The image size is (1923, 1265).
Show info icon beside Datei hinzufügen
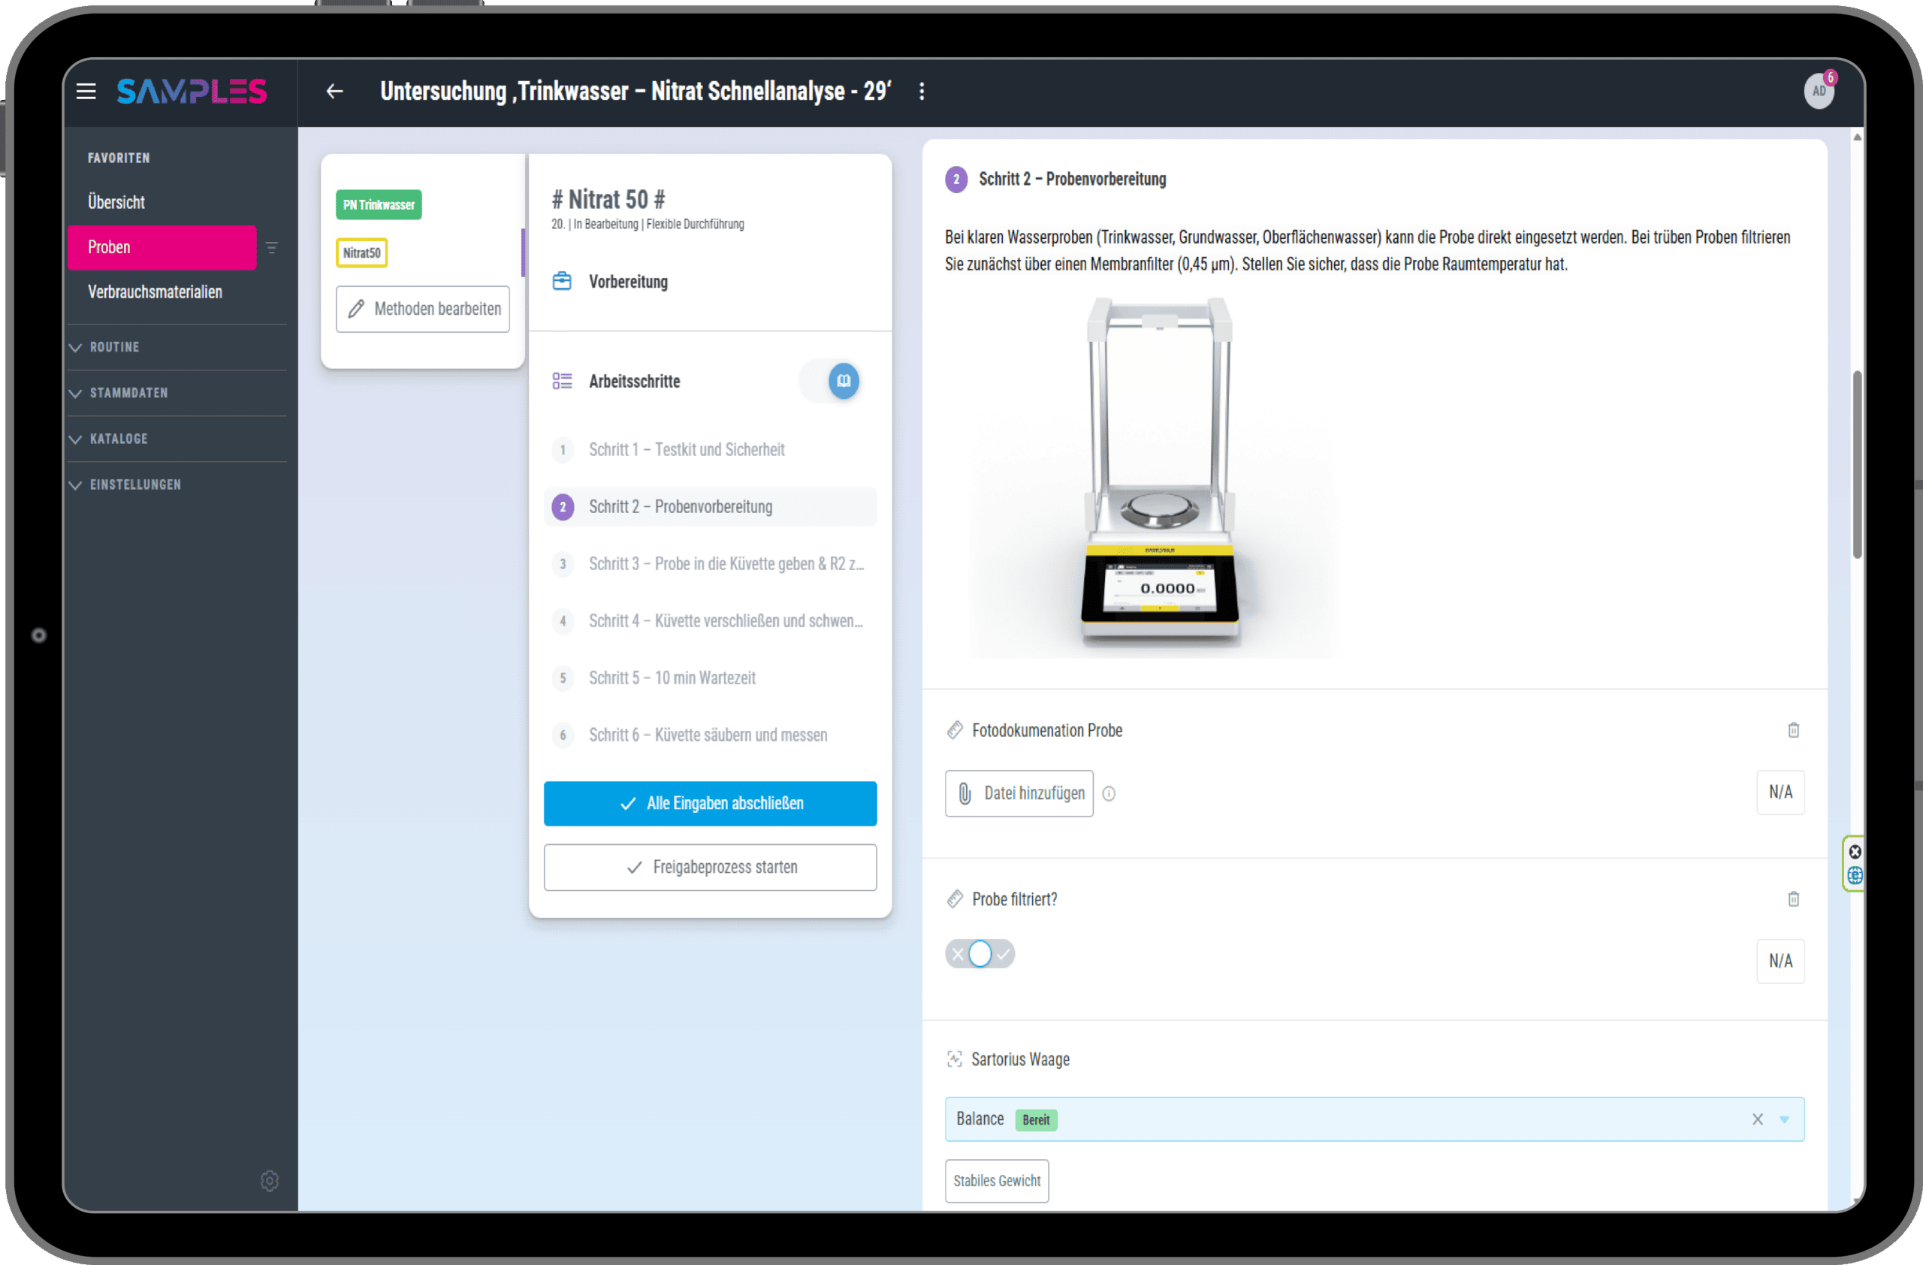1109,794
